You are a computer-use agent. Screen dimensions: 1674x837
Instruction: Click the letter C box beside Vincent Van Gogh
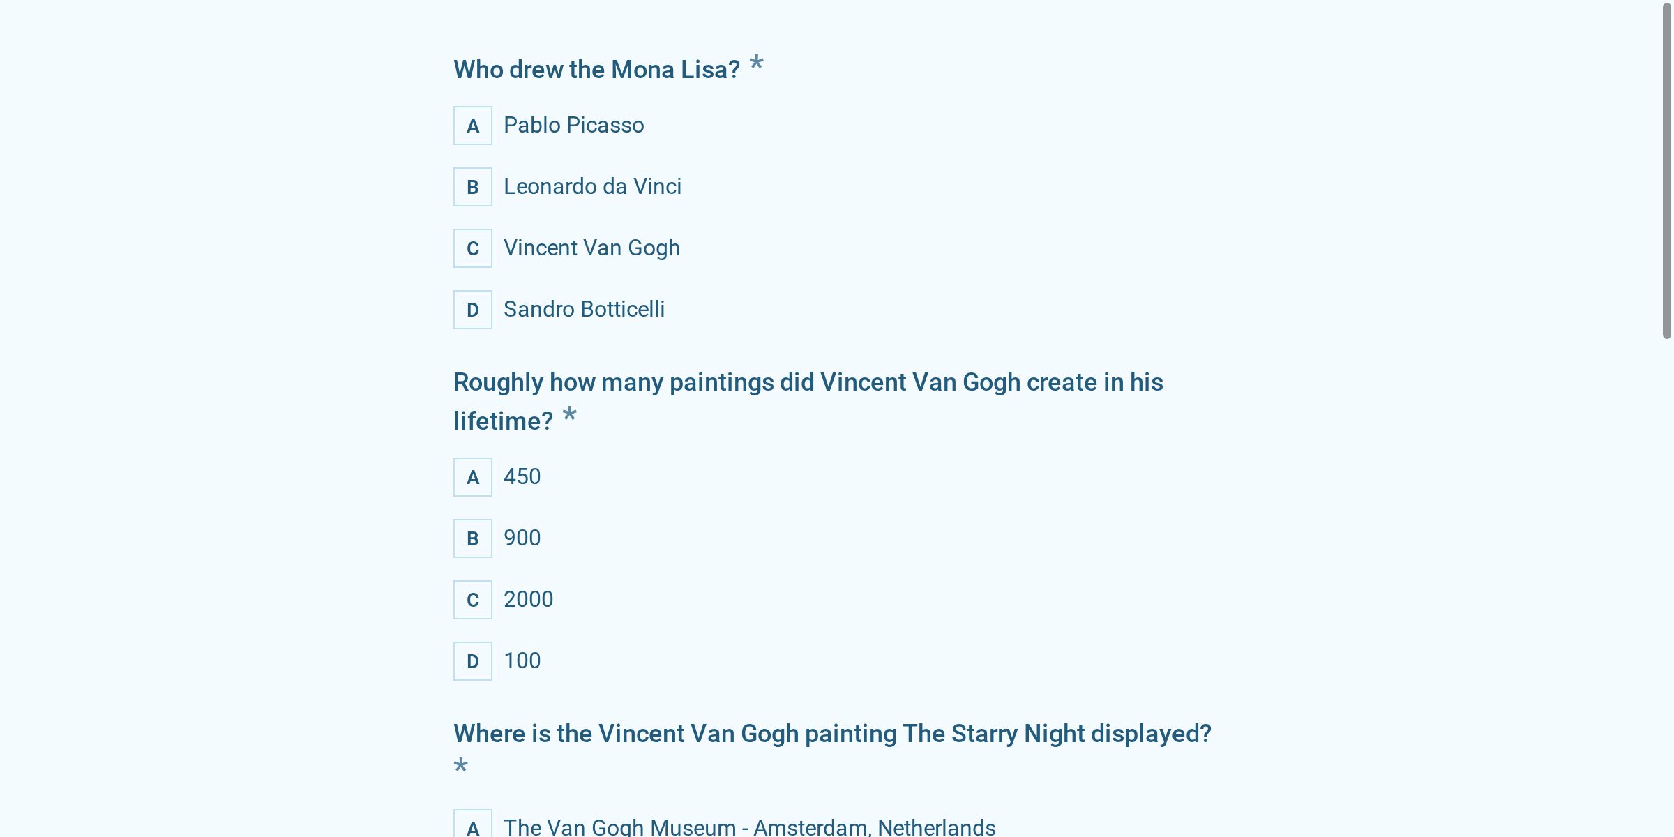[x=473, y=248]
